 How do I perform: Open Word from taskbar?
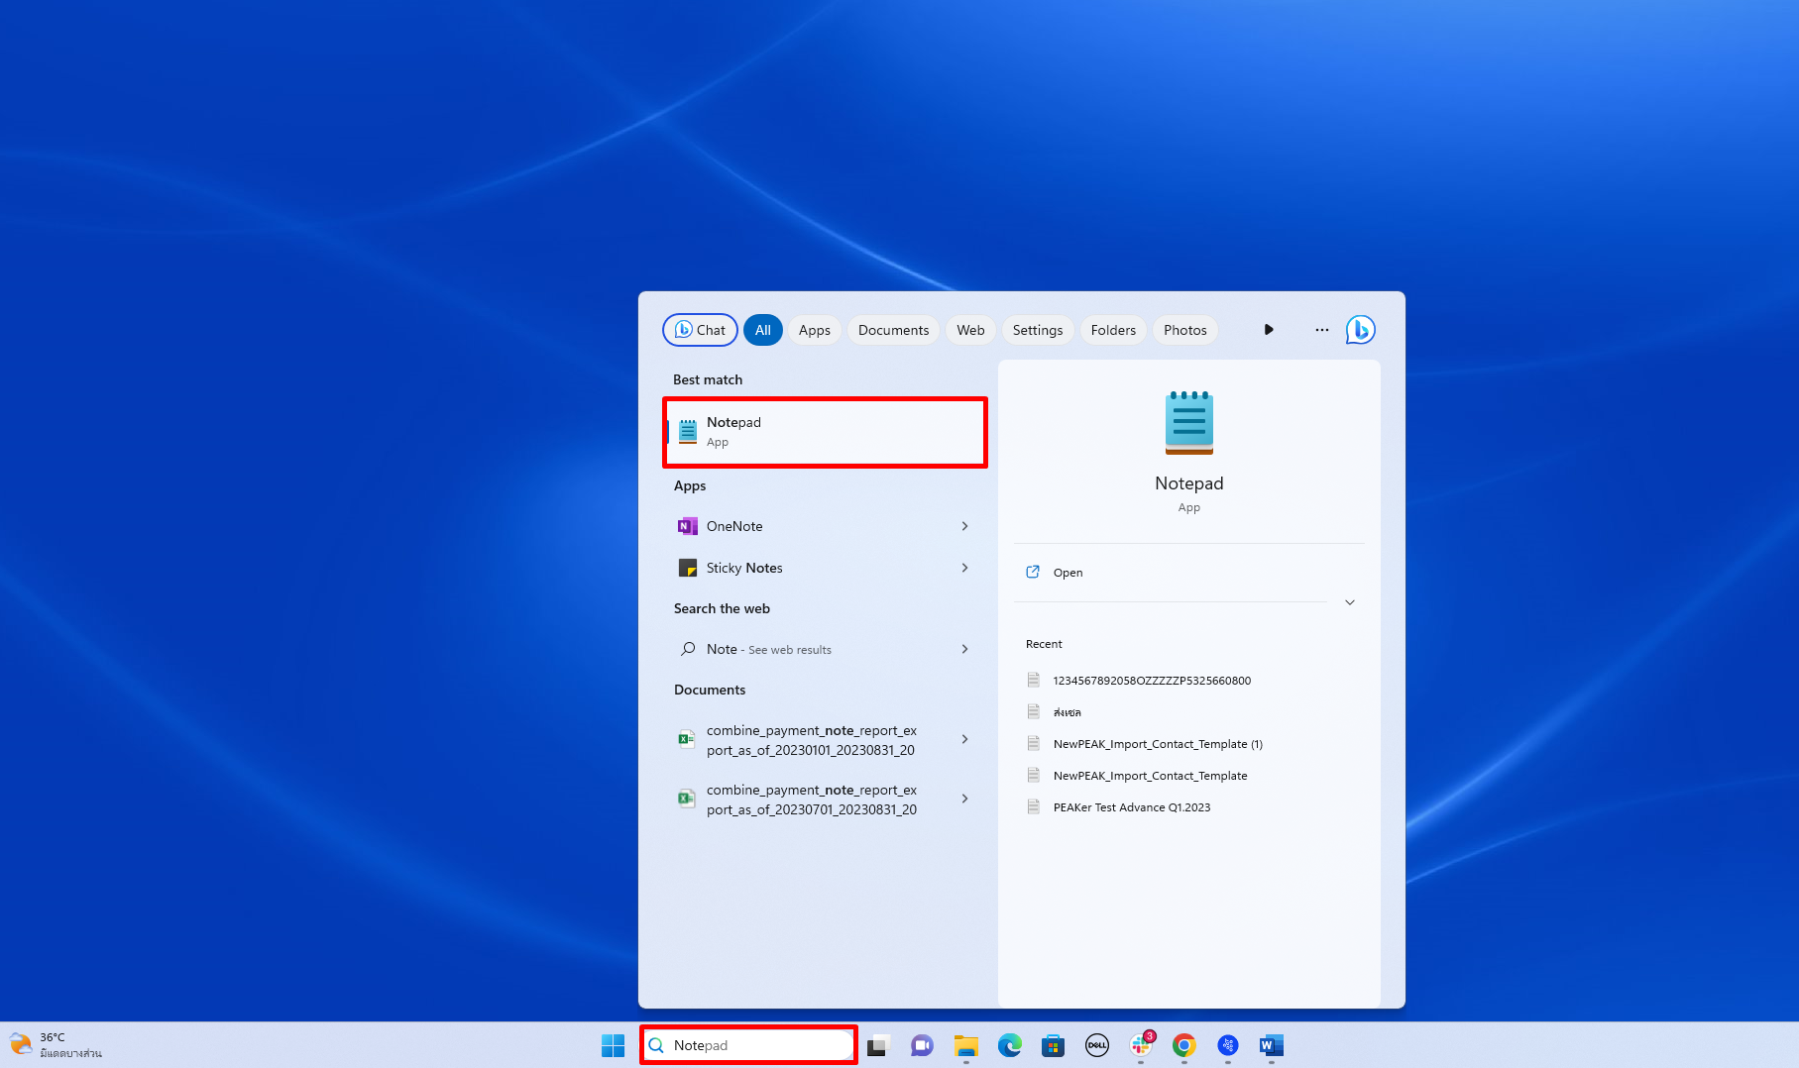pos(1271,1045)
